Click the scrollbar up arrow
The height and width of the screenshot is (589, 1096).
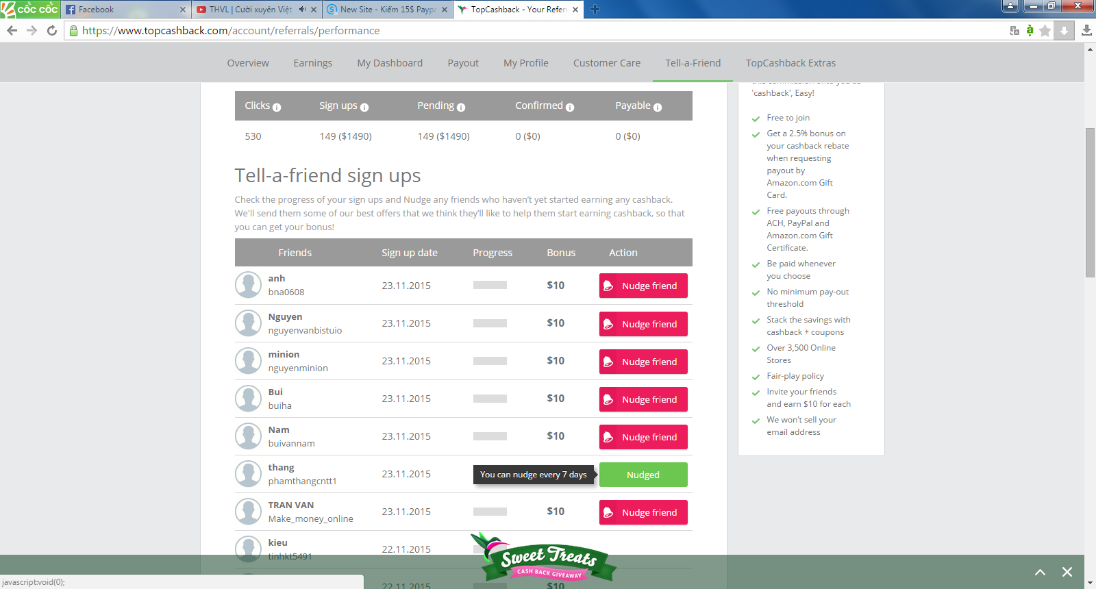1090,49
